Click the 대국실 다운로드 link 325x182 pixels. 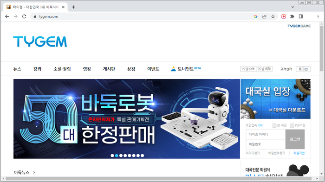pos(287,110)
